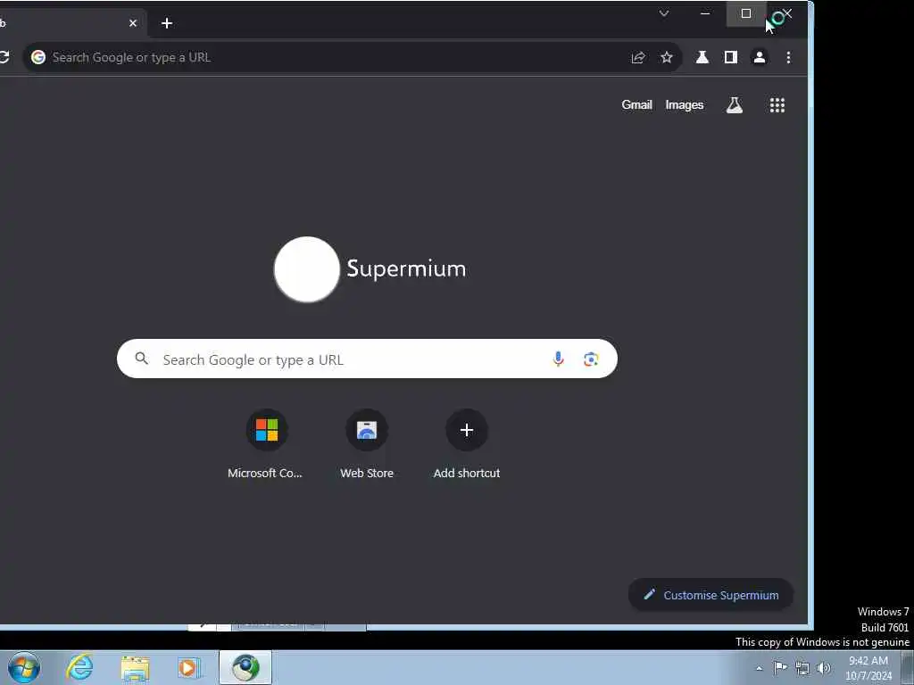This screenshot has width=914, height=685.
Task: Open Windows Explorer from taskbar
Action: pyautogui.click(x=135, y=668)
